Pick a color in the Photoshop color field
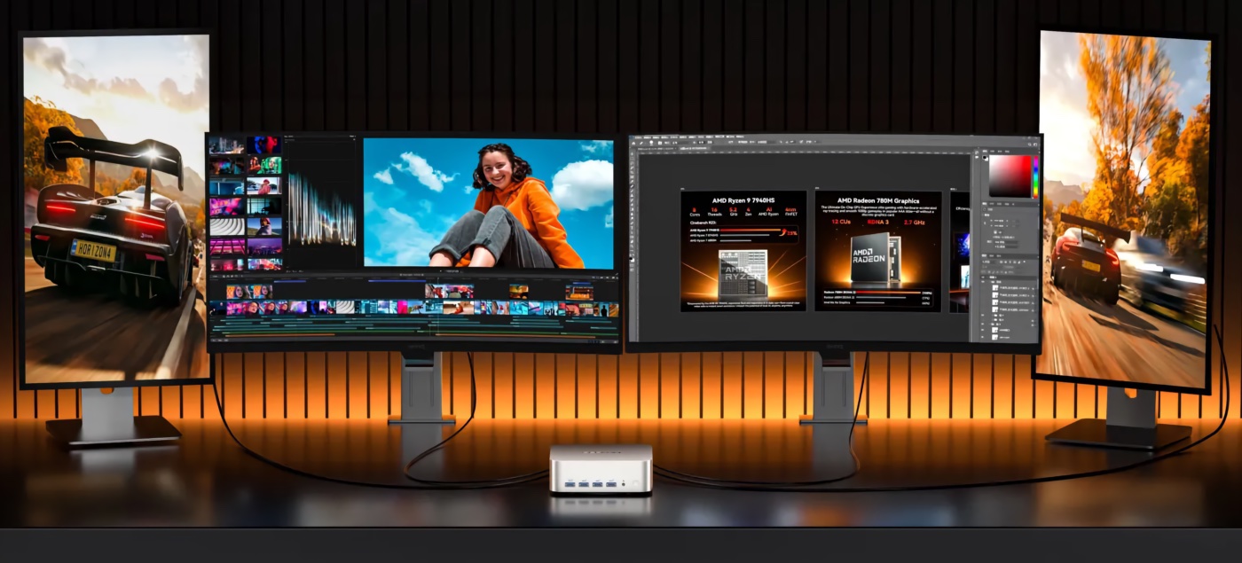Image resolution: width=1242 pixels, height=563 pixels. (1009, 176)
